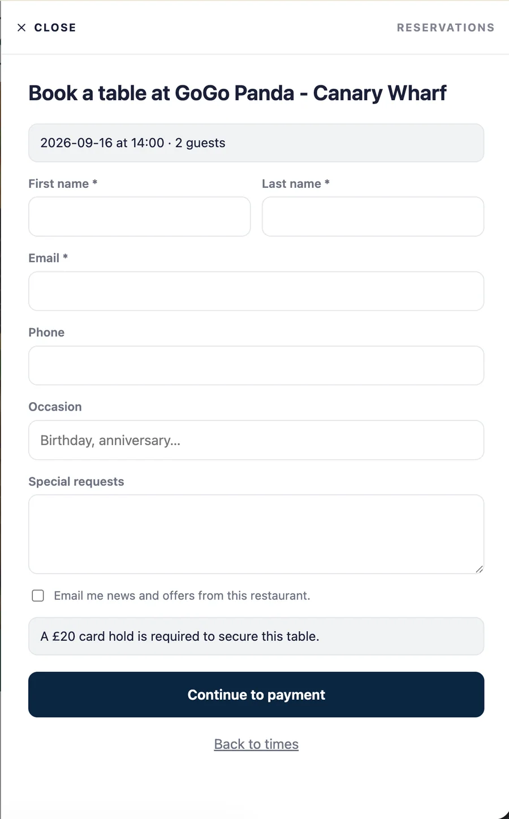Click the 'First name *' label
The height and width of the screenshot is (819, 509).
(63, 184)
